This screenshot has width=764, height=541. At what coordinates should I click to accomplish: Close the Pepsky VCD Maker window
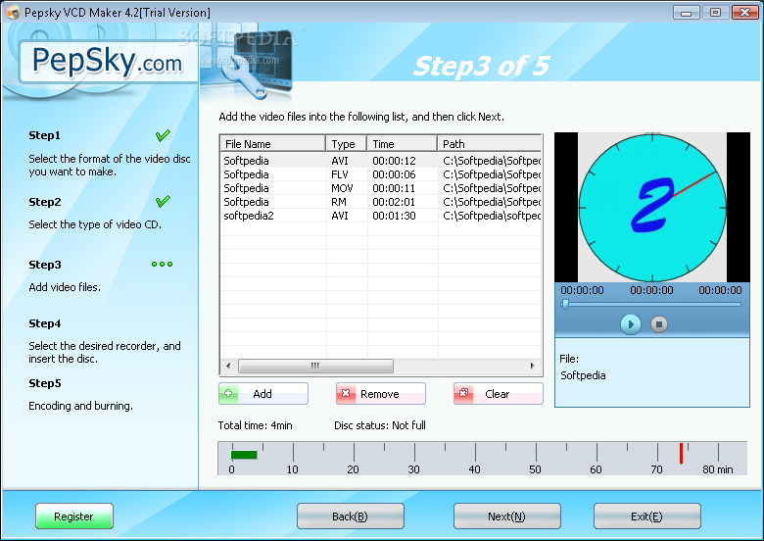(744, 12)
